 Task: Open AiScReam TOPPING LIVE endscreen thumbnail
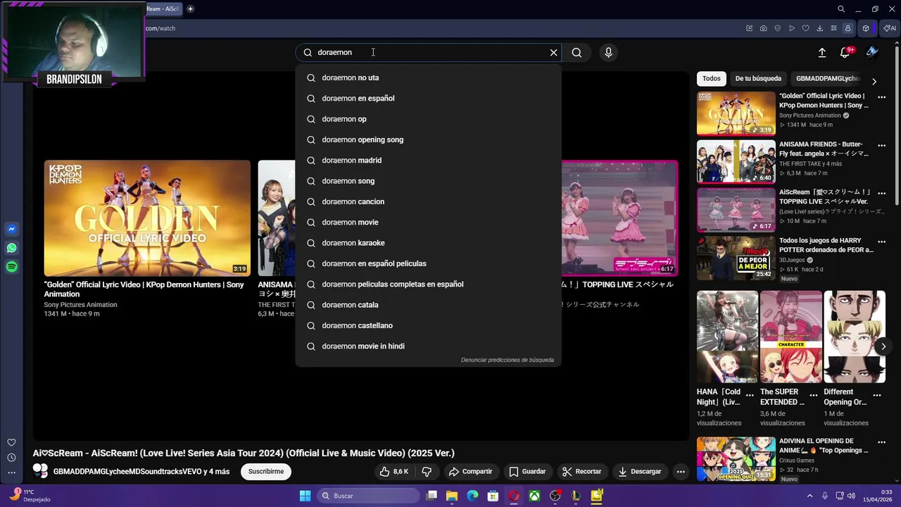(619, 218)
